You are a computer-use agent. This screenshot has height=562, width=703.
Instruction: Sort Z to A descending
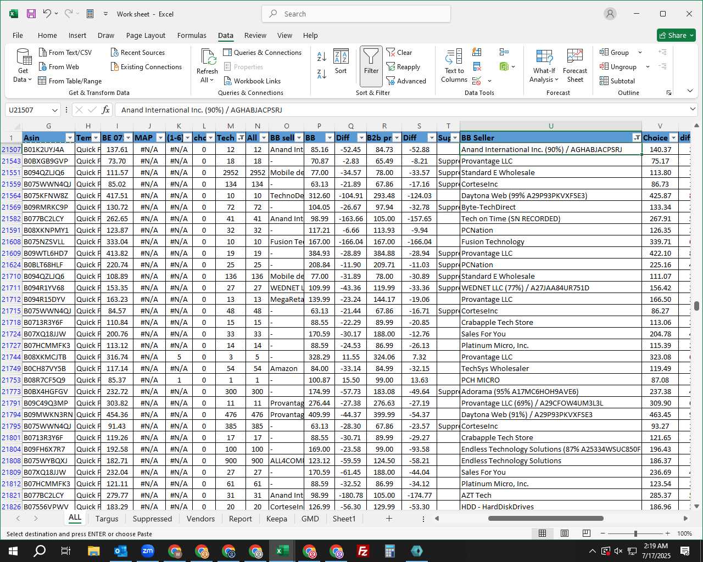coord(322,74)
